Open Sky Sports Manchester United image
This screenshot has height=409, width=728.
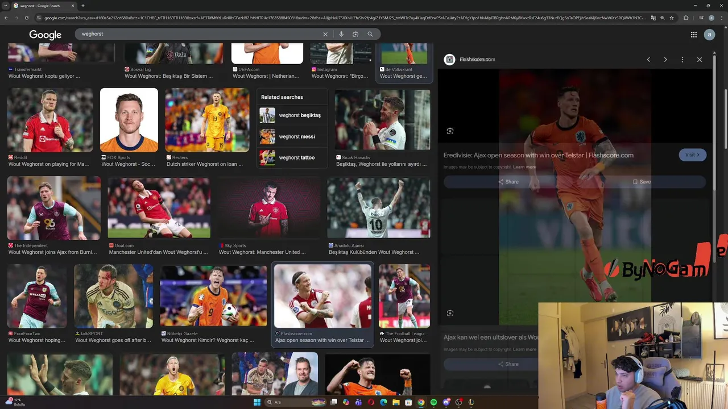269,208
